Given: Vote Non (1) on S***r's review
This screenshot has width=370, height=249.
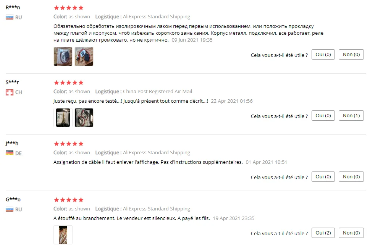Looking at the screenshot, I should [351, 116].
